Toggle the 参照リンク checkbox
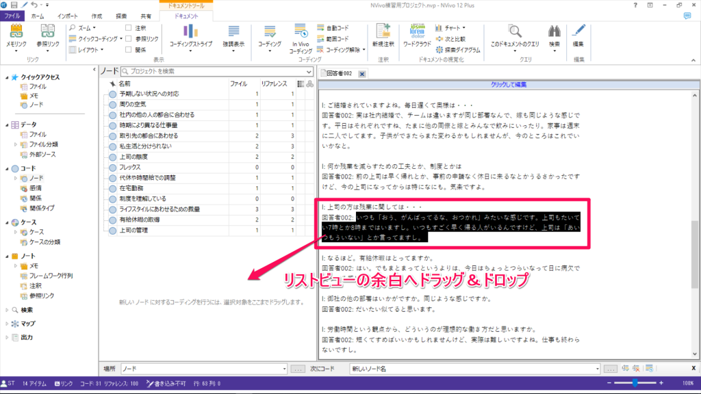Screen dimensions: 701x394 [x=129, y=39]
